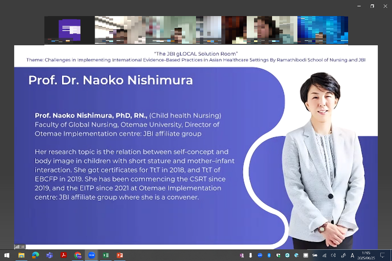
Task: Restore down the meeting window
Action: [x=372, y=6]
